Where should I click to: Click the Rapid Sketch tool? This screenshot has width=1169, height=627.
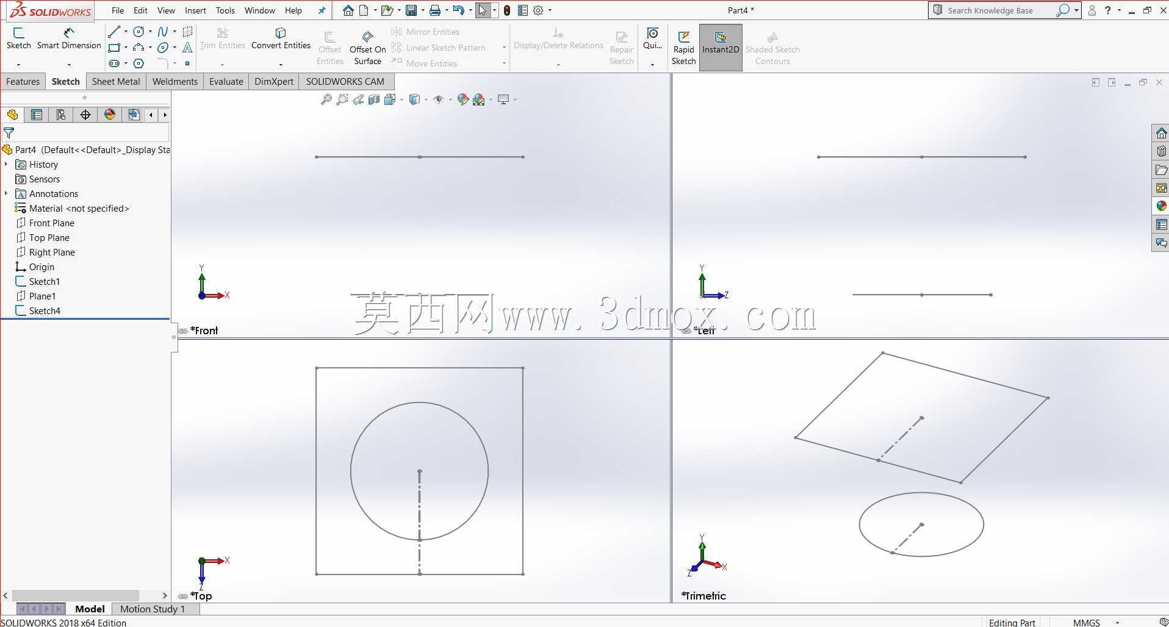tap(683, 48)
